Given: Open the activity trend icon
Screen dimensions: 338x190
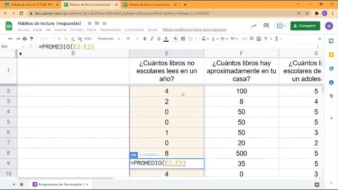Looking at the screenshot, I should 253,26.
